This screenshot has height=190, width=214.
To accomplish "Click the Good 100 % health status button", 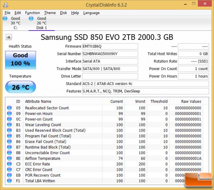I will [21, 60].
